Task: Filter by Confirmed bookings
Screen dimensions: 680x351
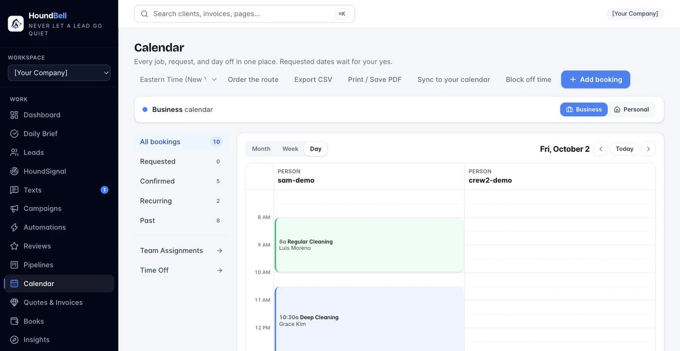Action: pyautogui.click(x=181, y=181)
